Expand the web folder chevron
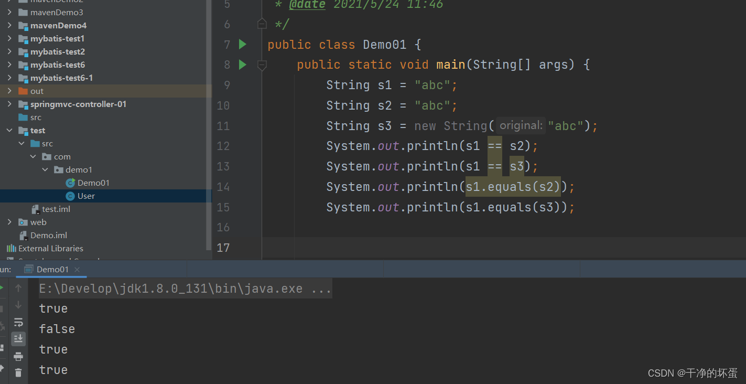This screenshot has height=384, width=746. [9, 222]
